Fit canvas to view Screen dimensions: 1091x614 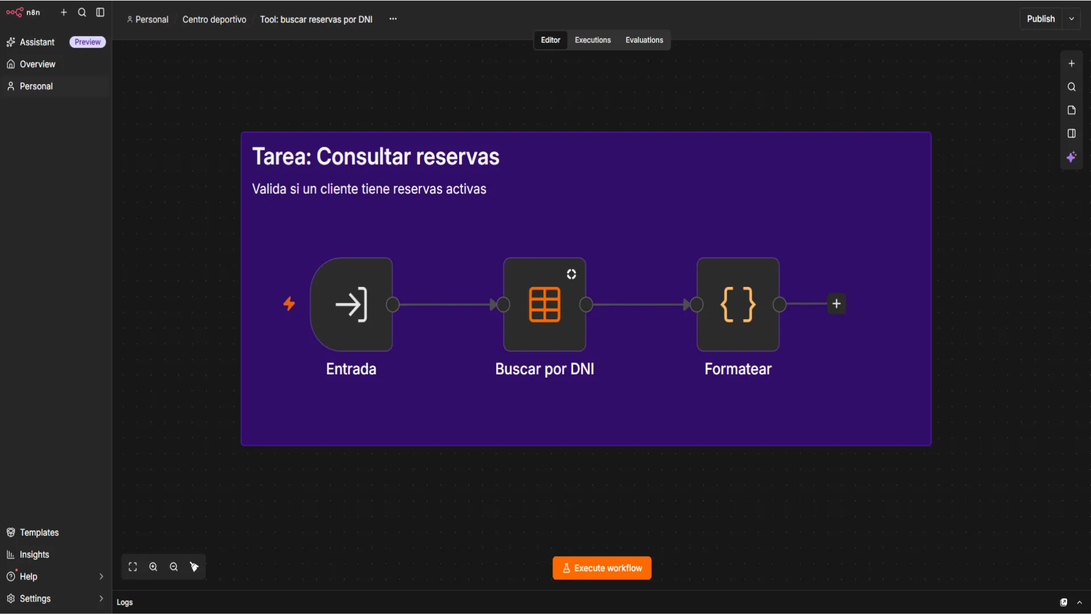click(132, 567)
